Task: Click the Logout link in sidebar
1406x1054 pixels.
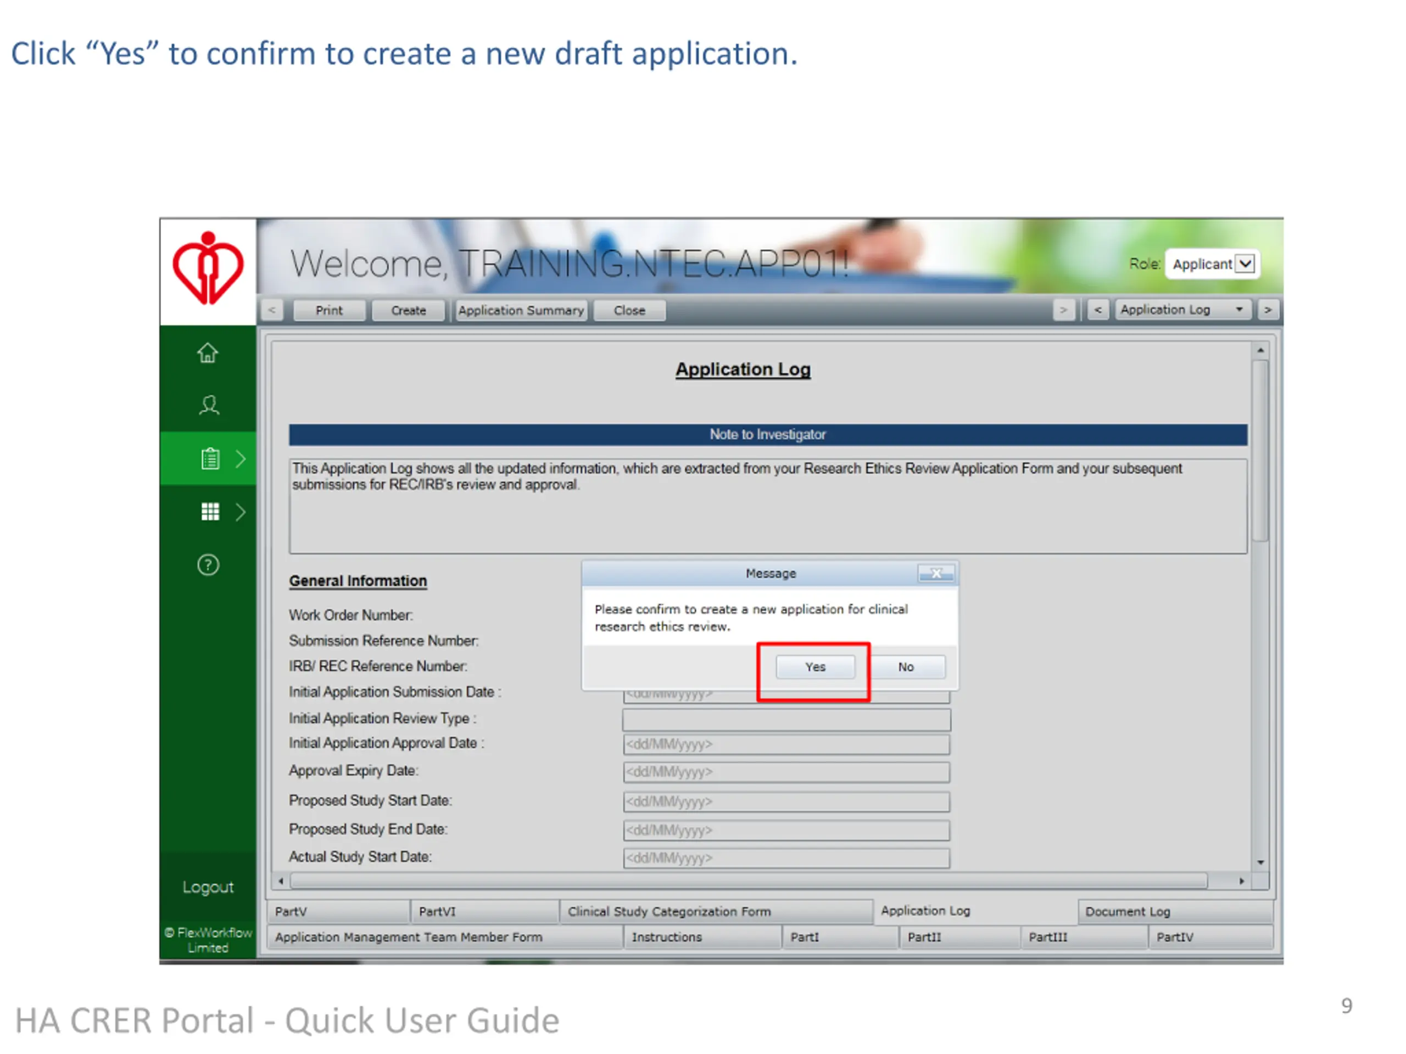Action: [208, 887]
